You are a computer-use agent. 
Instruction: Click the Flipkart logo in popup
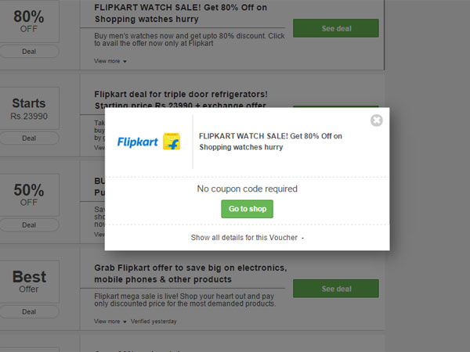tap(149, 142)
